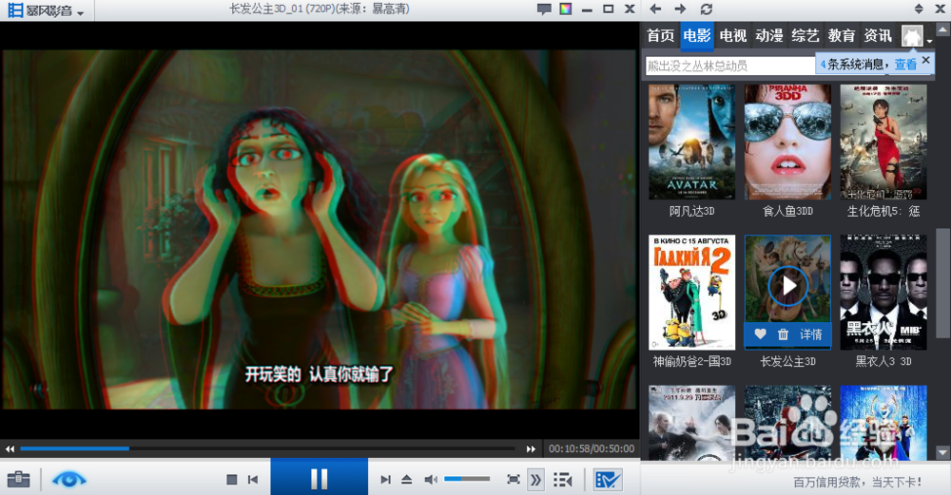Stop playback with the square stop button
The height and width of the screenshot is (495, 951).
point(232,480)
